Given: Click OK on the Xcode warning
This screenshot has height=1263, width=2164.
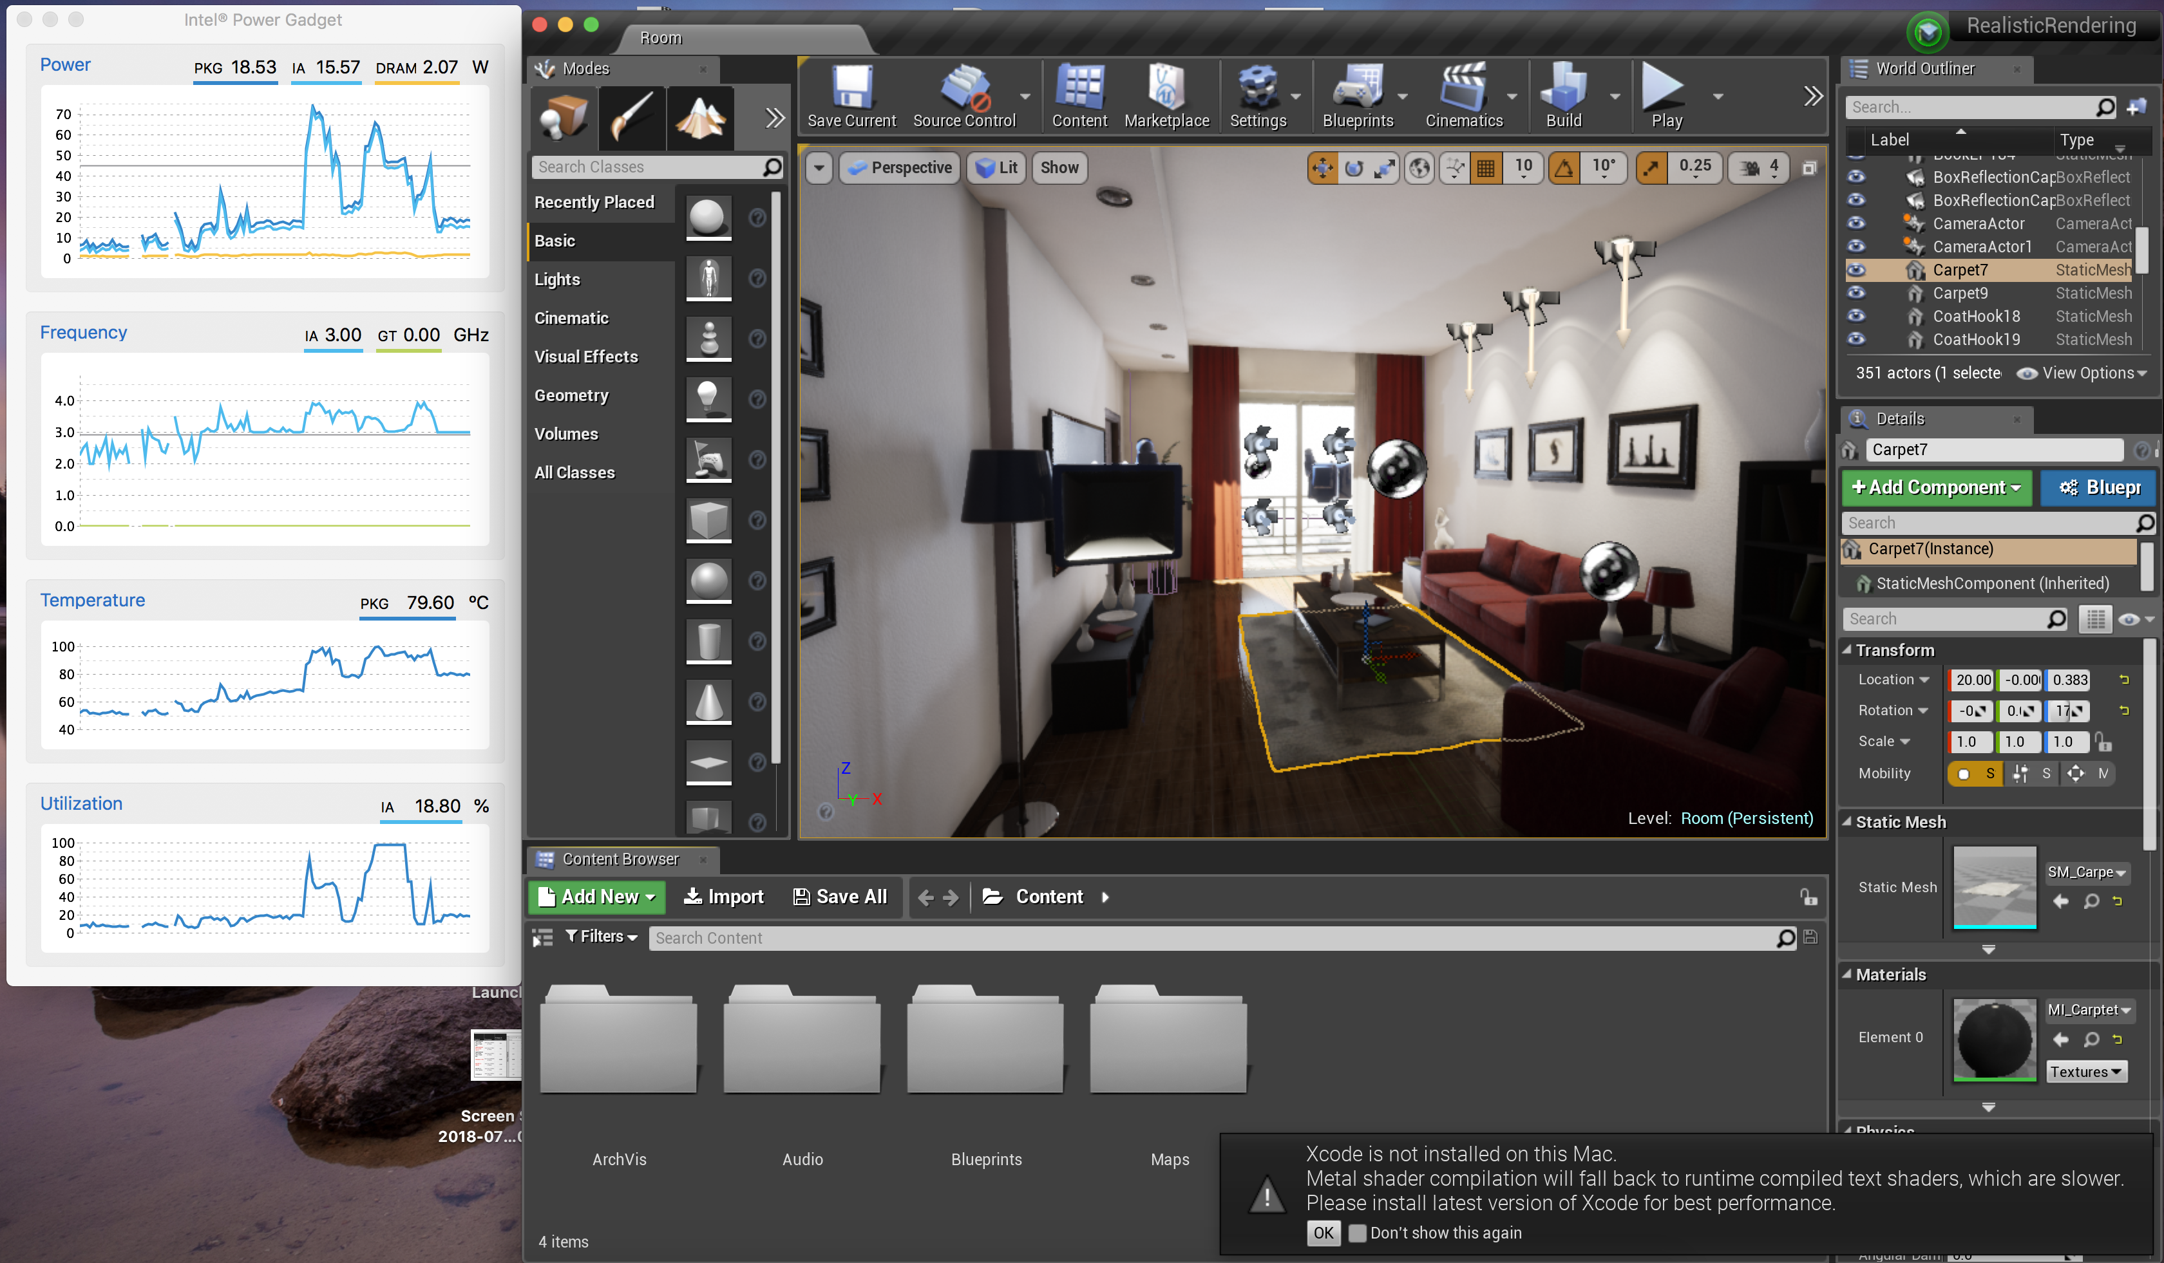Looking at the screenshot, I should pos(1322,1233).
